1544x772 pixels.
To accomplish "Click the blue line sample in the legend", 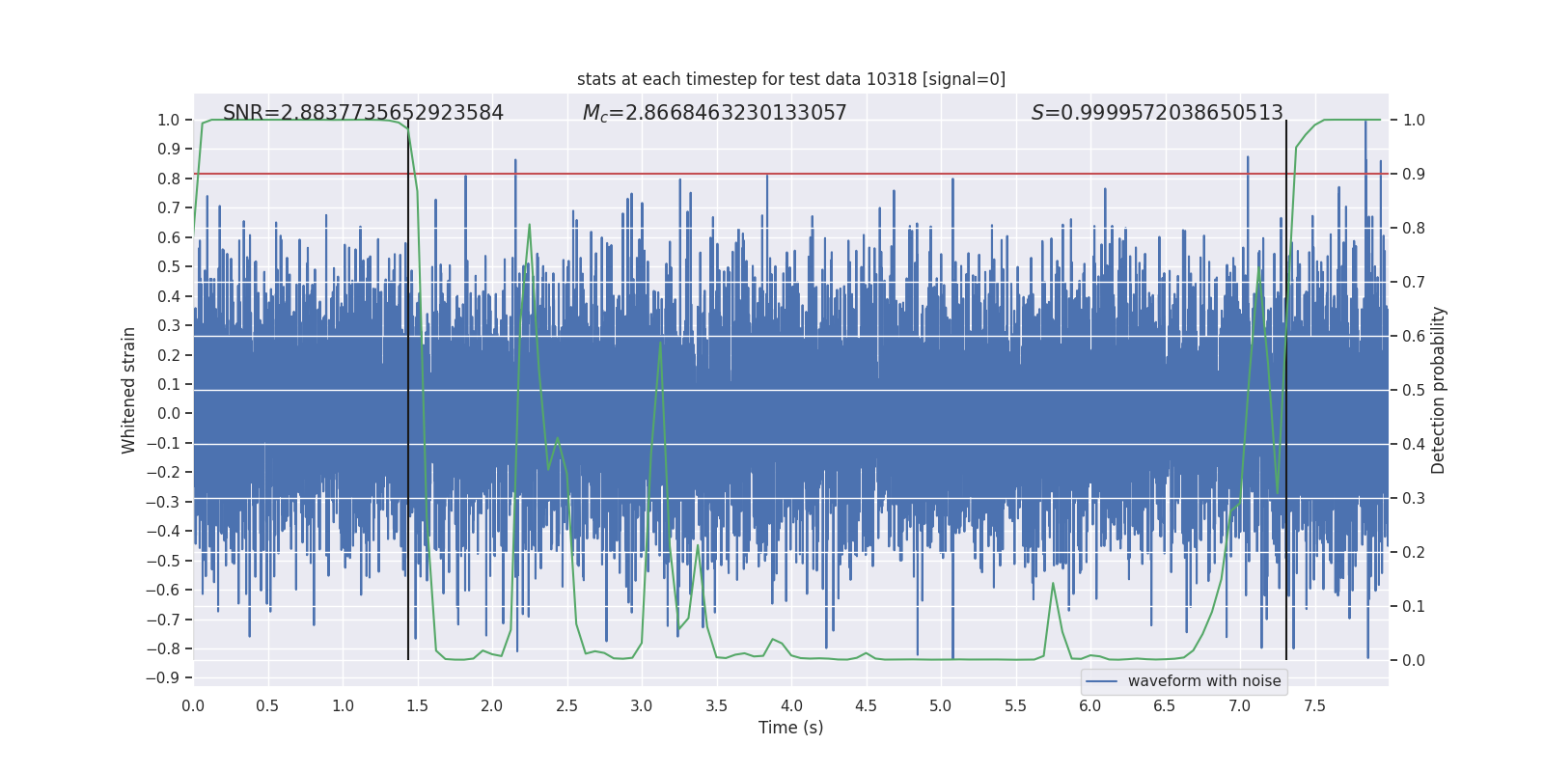I will 1101,681.
